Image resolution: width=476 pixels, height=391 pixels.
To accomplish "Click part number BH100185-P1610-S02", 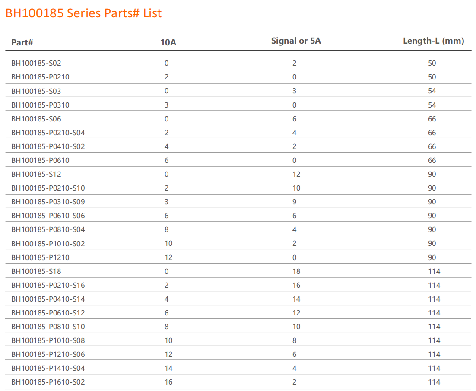I will click(x=51, y=382).
